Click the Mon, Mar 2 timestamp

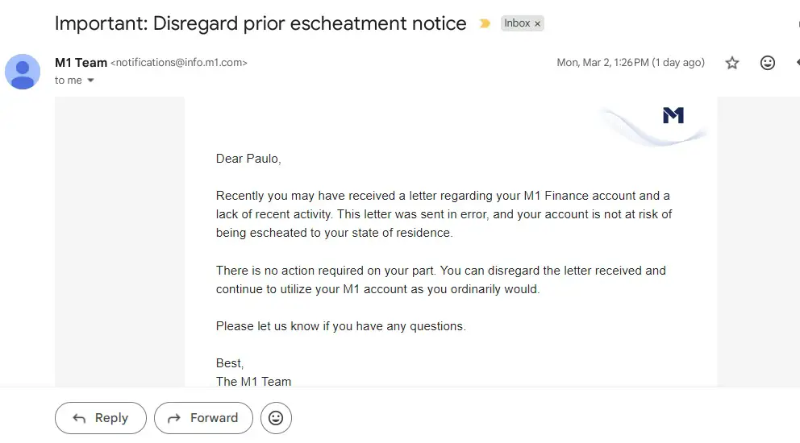630,63
